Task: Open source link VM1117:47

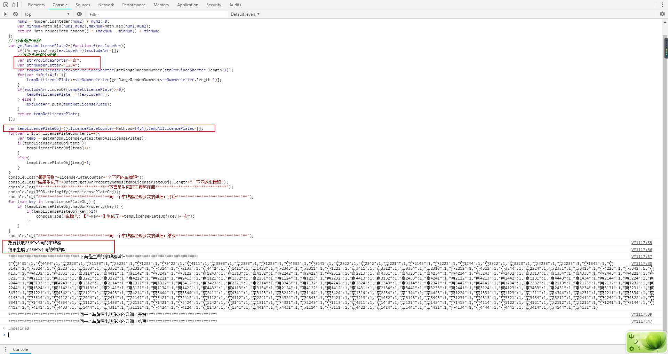Action: pos(642,321)
